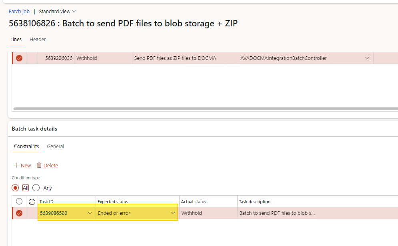Open the Lines tab

click(16, 40)
